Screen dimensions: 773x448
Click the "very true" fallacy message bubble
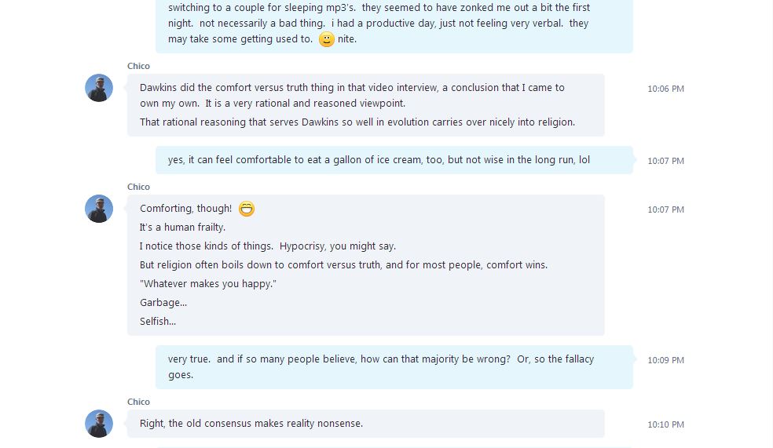[380, 366]
